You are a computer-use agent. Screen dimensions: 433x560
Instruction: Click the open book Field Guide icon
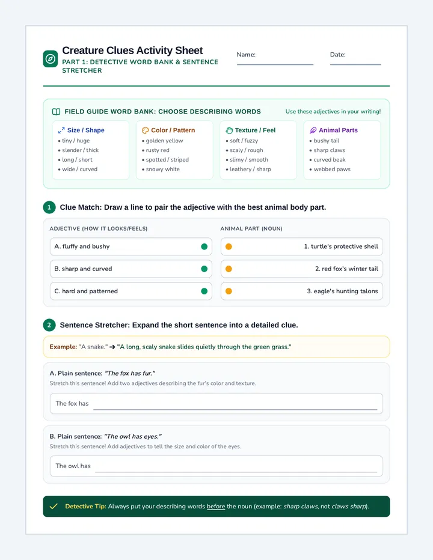point(56,112)
